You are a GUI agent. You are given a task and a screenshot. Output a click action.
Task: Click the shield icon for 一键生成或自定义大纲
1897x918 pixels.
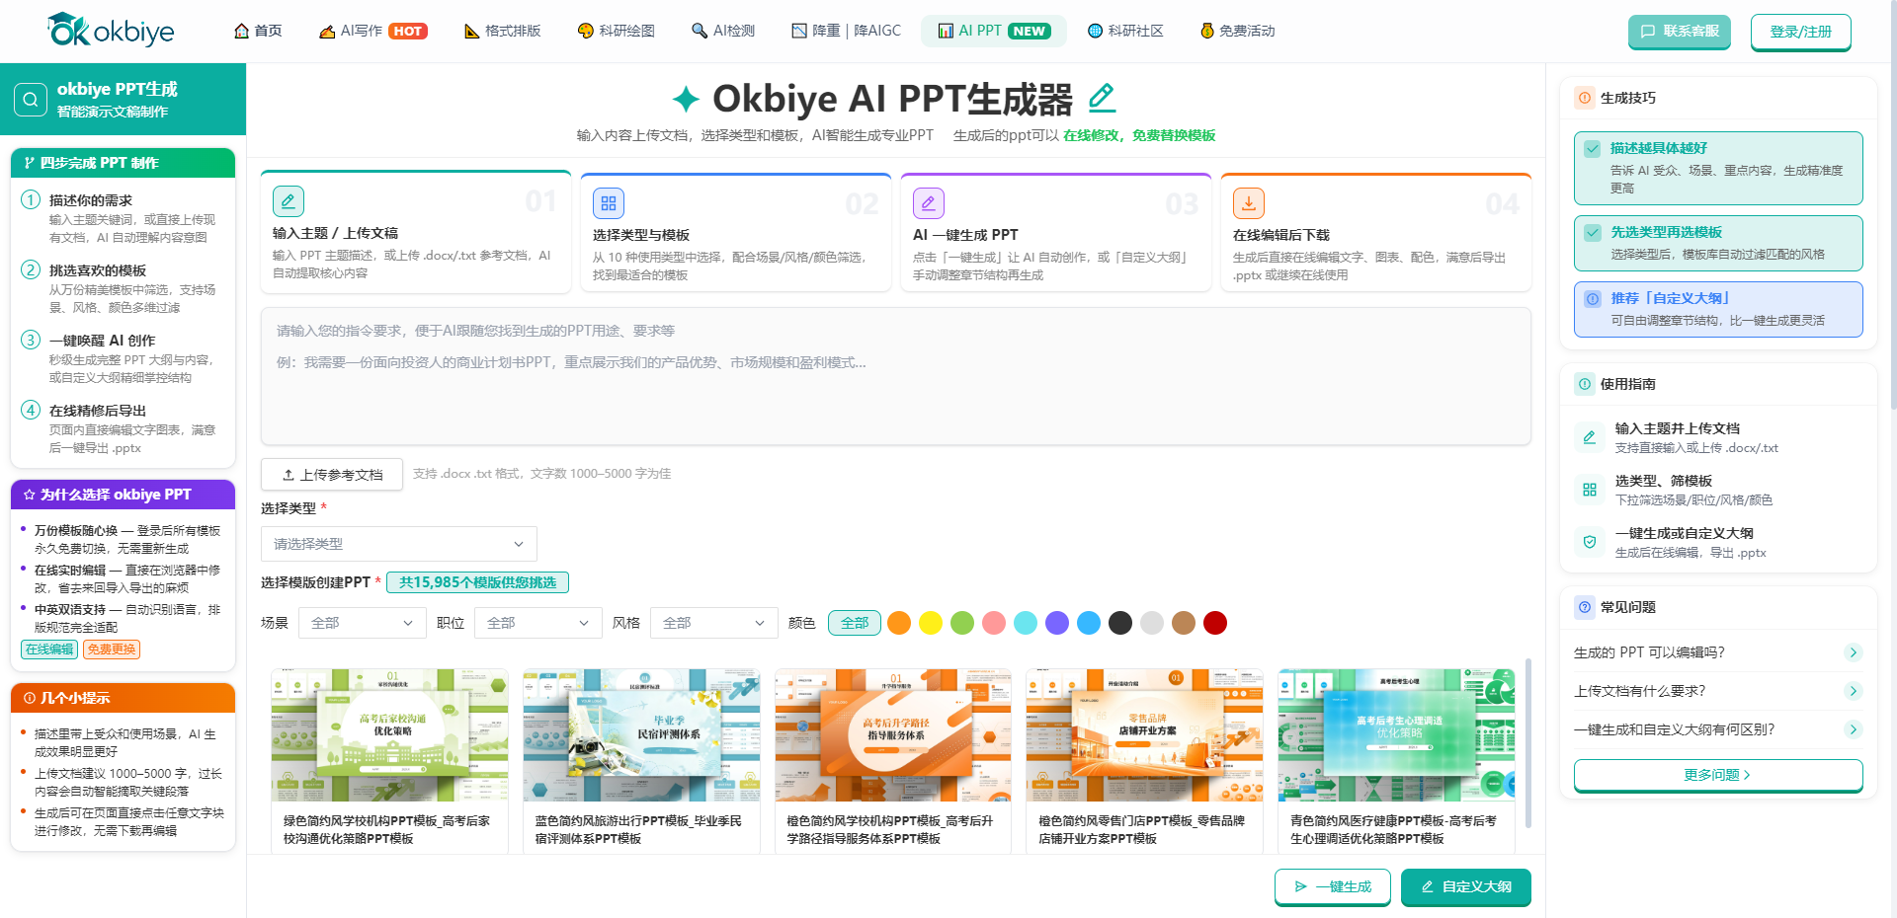click(1590, 542)
